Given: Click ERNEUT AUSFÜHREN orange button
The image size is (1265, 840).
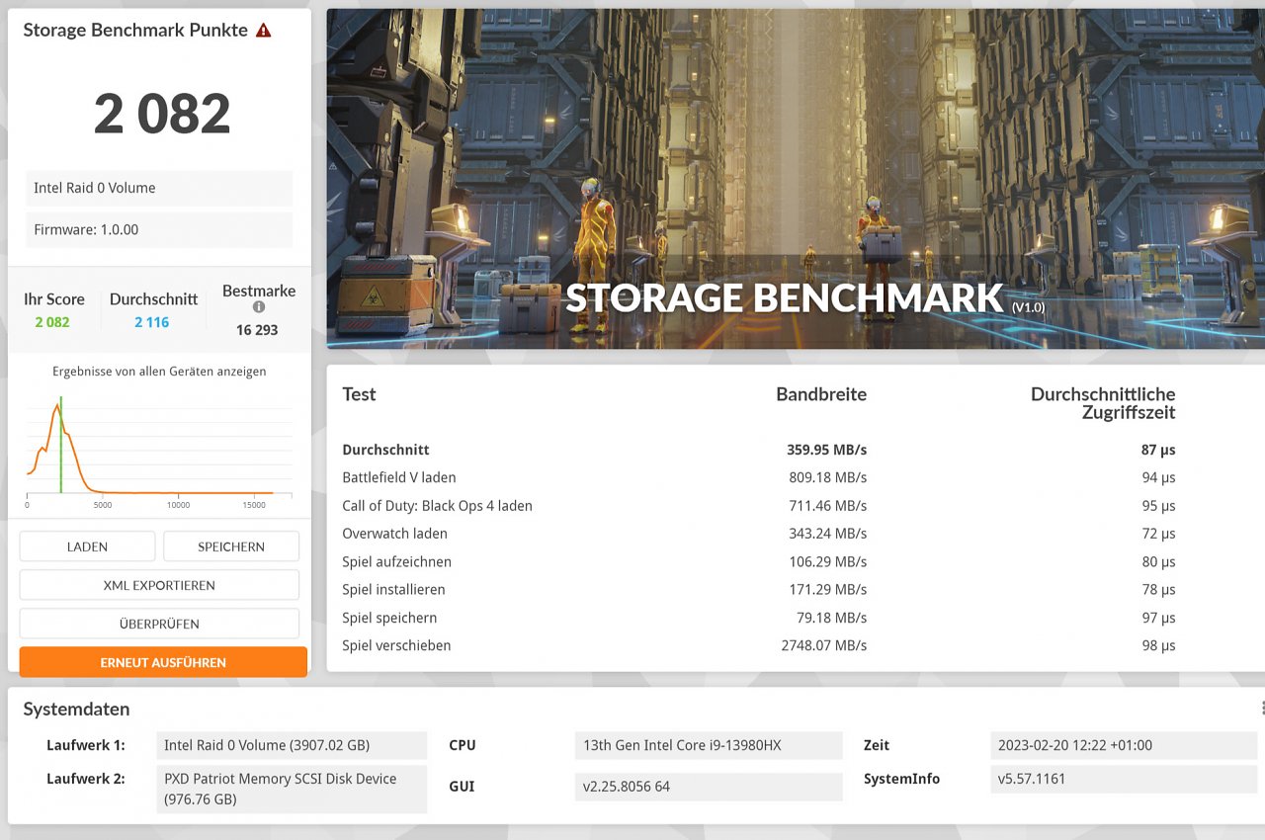Looking at the screenshot, I should pyautogui.click(x=163, y=662).
